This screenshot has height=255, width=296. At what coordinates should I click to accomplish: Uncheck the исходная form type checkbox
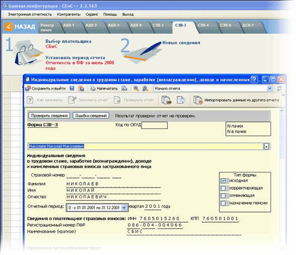[x=223, y=181]
